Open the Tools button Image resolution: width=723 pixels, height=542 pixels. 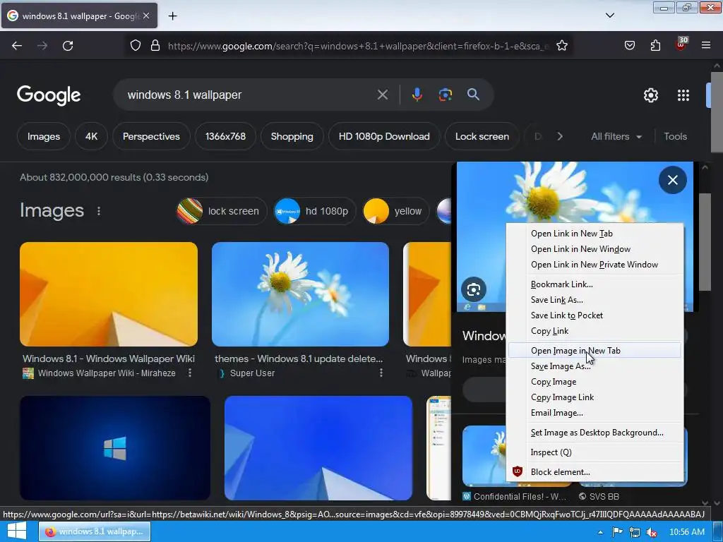pyautogui.click(x=675, y=136)
